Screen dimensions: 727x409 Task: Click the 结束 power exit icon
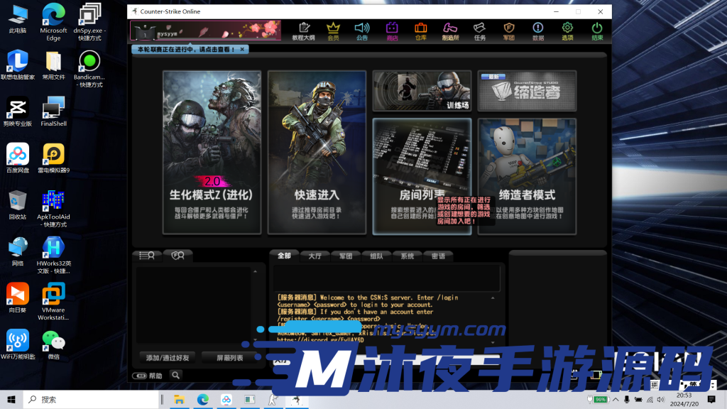(597, 31)
